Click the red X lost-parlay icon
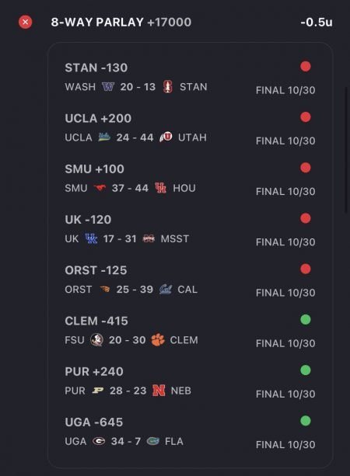 (25, 23)
